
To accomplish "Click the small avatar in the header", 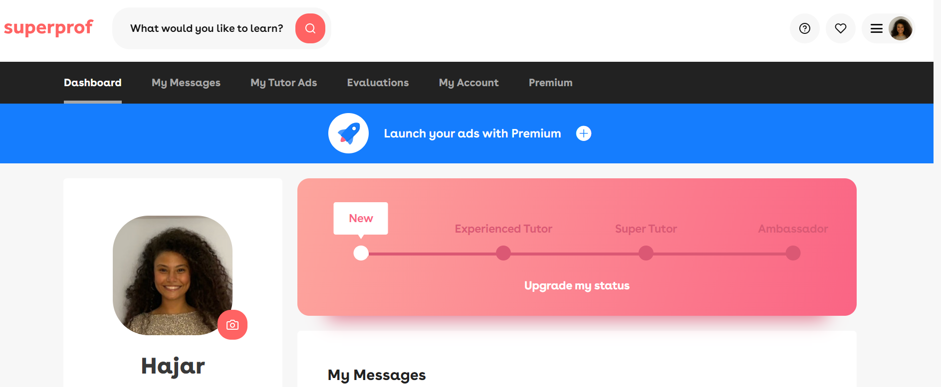I will (x=901, y=28).
